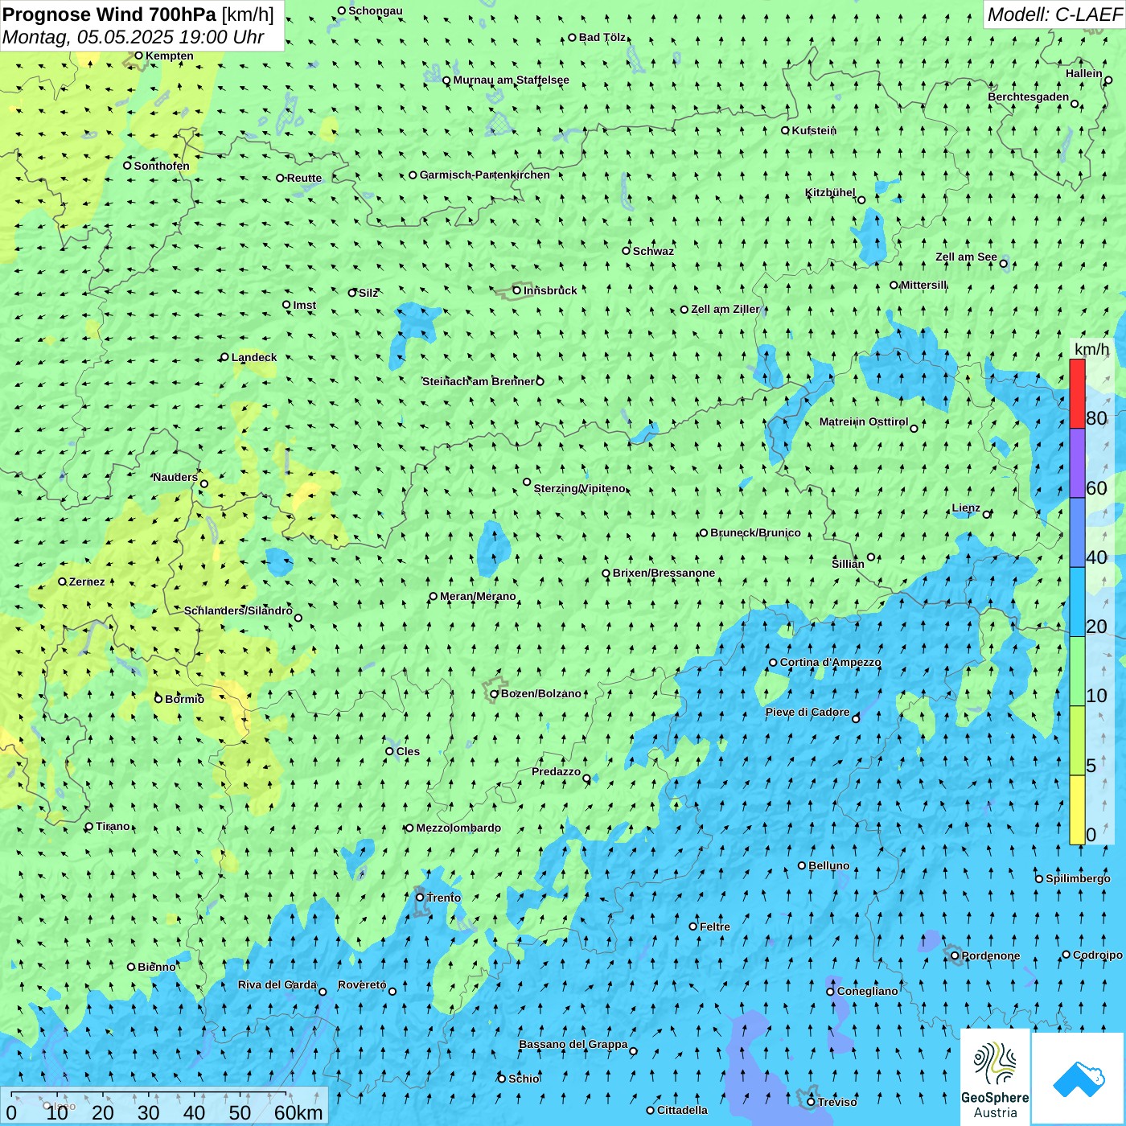This screenshot has height=1126, width=1126.
Task: Click the '60km' scale bar label
Action: (x=298, y=1112)
